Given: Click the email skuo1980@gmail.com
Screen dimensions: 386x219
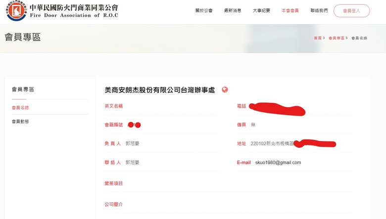Looking at the screenshot, I should pos(278,163).
